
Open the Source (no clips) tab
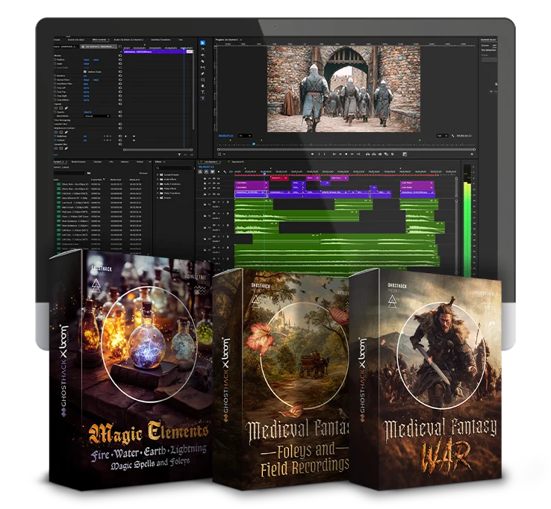pyautogui.click(x=76, y=40)
